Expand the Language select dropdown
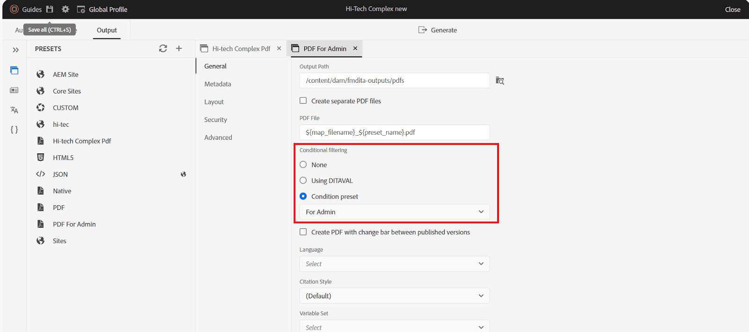 [394, 264]
